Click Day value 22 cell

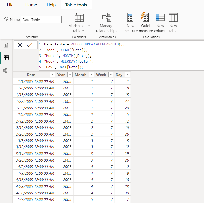122,101
